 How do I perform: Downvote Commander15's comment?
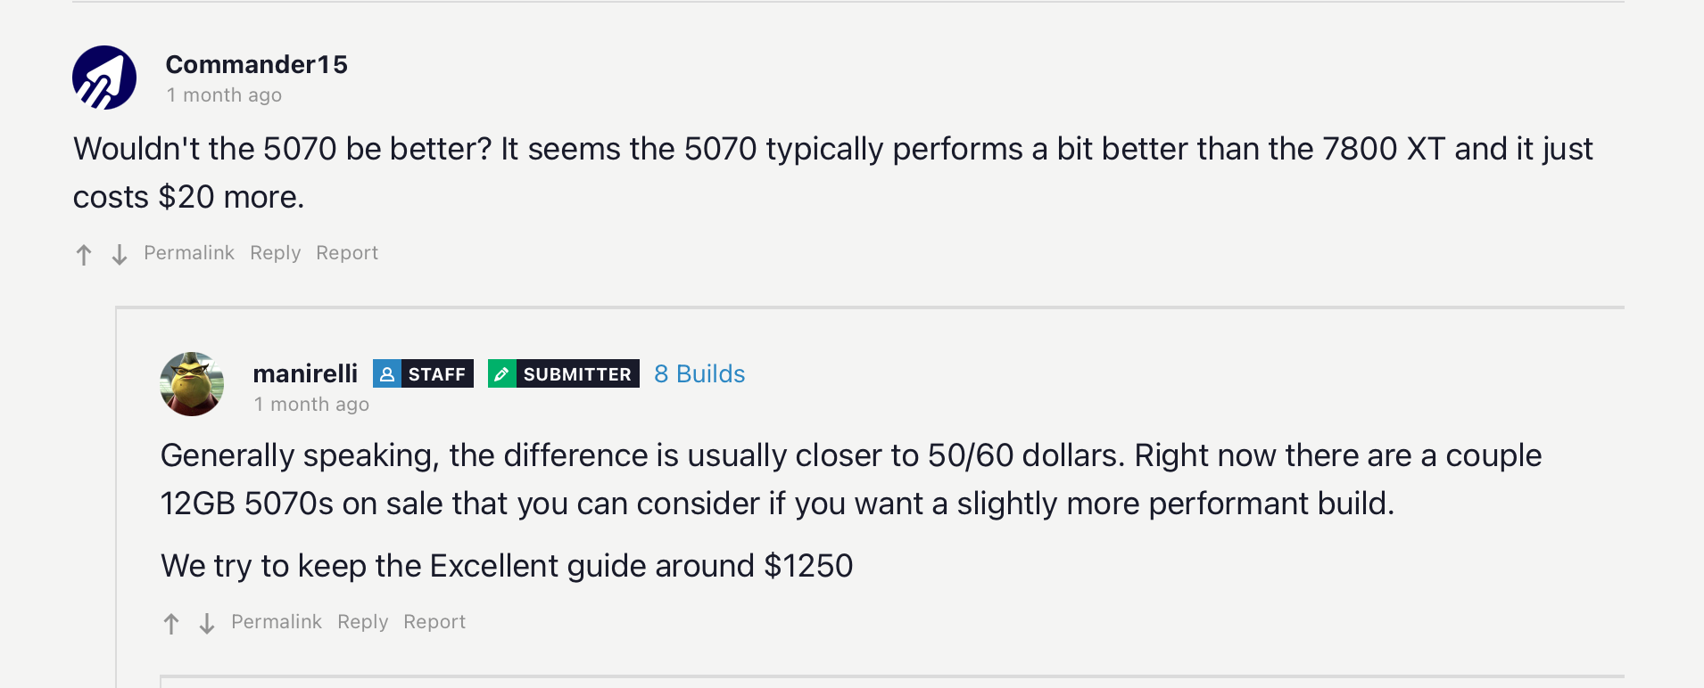coord(119,254)
